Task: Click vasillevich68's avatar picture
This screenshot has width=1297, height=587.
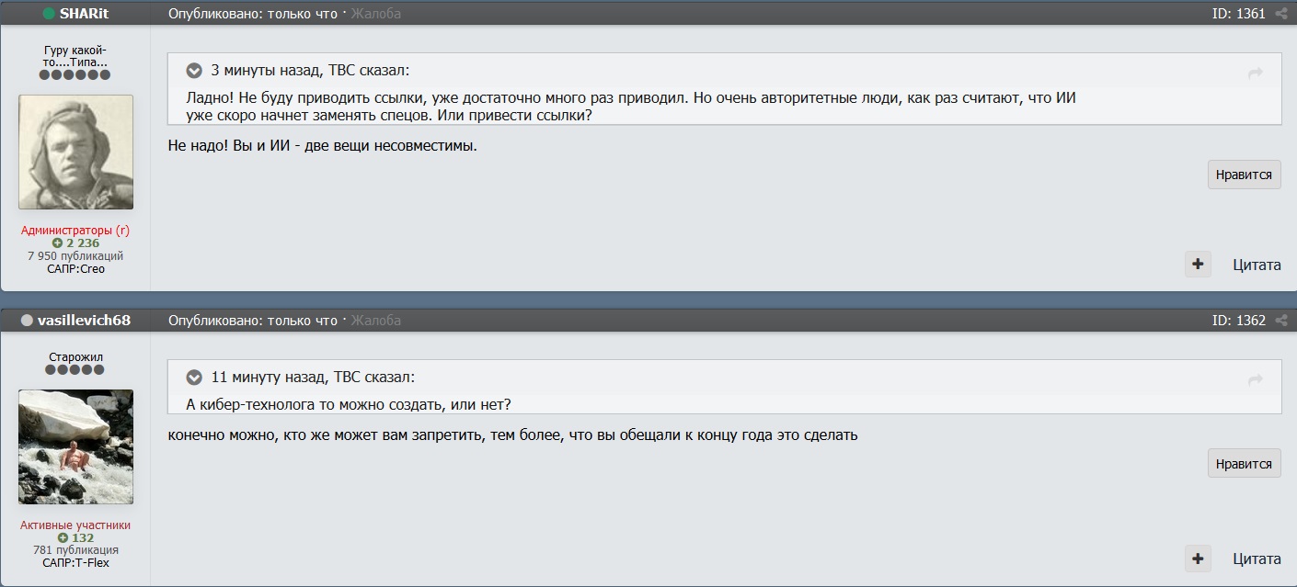Action: point(75,446)
